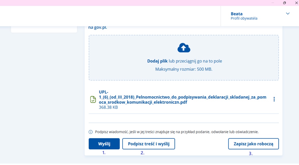Viewport: 299px width, 165px height.
Task: Click the "Maksymalny rozmiar: 500 MB" text
Action: click(184, 69)
